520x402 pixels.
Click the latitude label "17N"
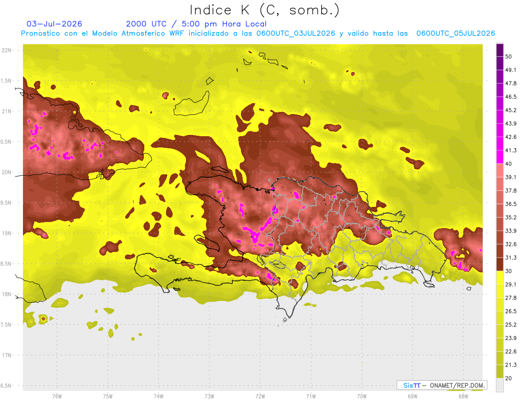coord(7,355)
